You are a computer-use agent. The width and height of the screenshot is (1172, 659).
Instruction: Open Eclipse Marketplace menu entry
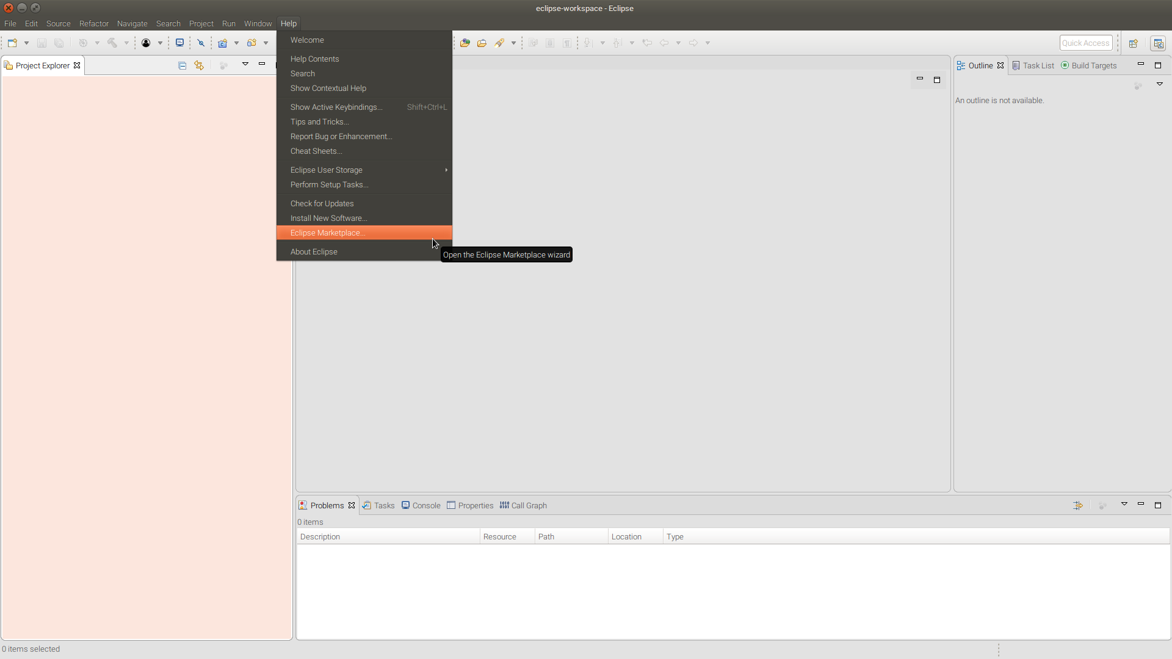coord(364,232)
